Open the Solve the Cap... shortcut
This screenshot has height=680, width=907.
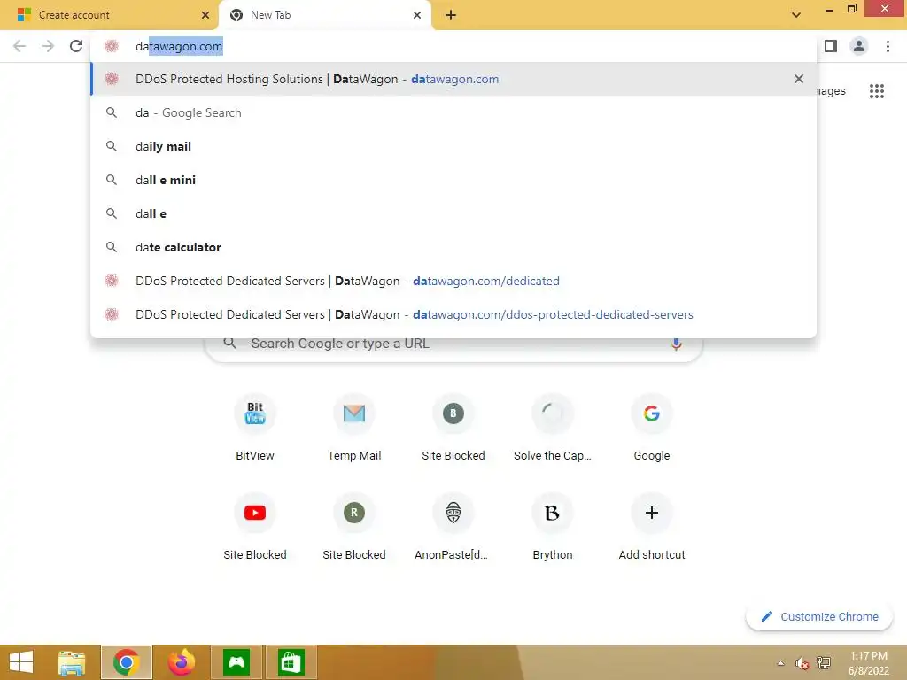coord(553,428)
